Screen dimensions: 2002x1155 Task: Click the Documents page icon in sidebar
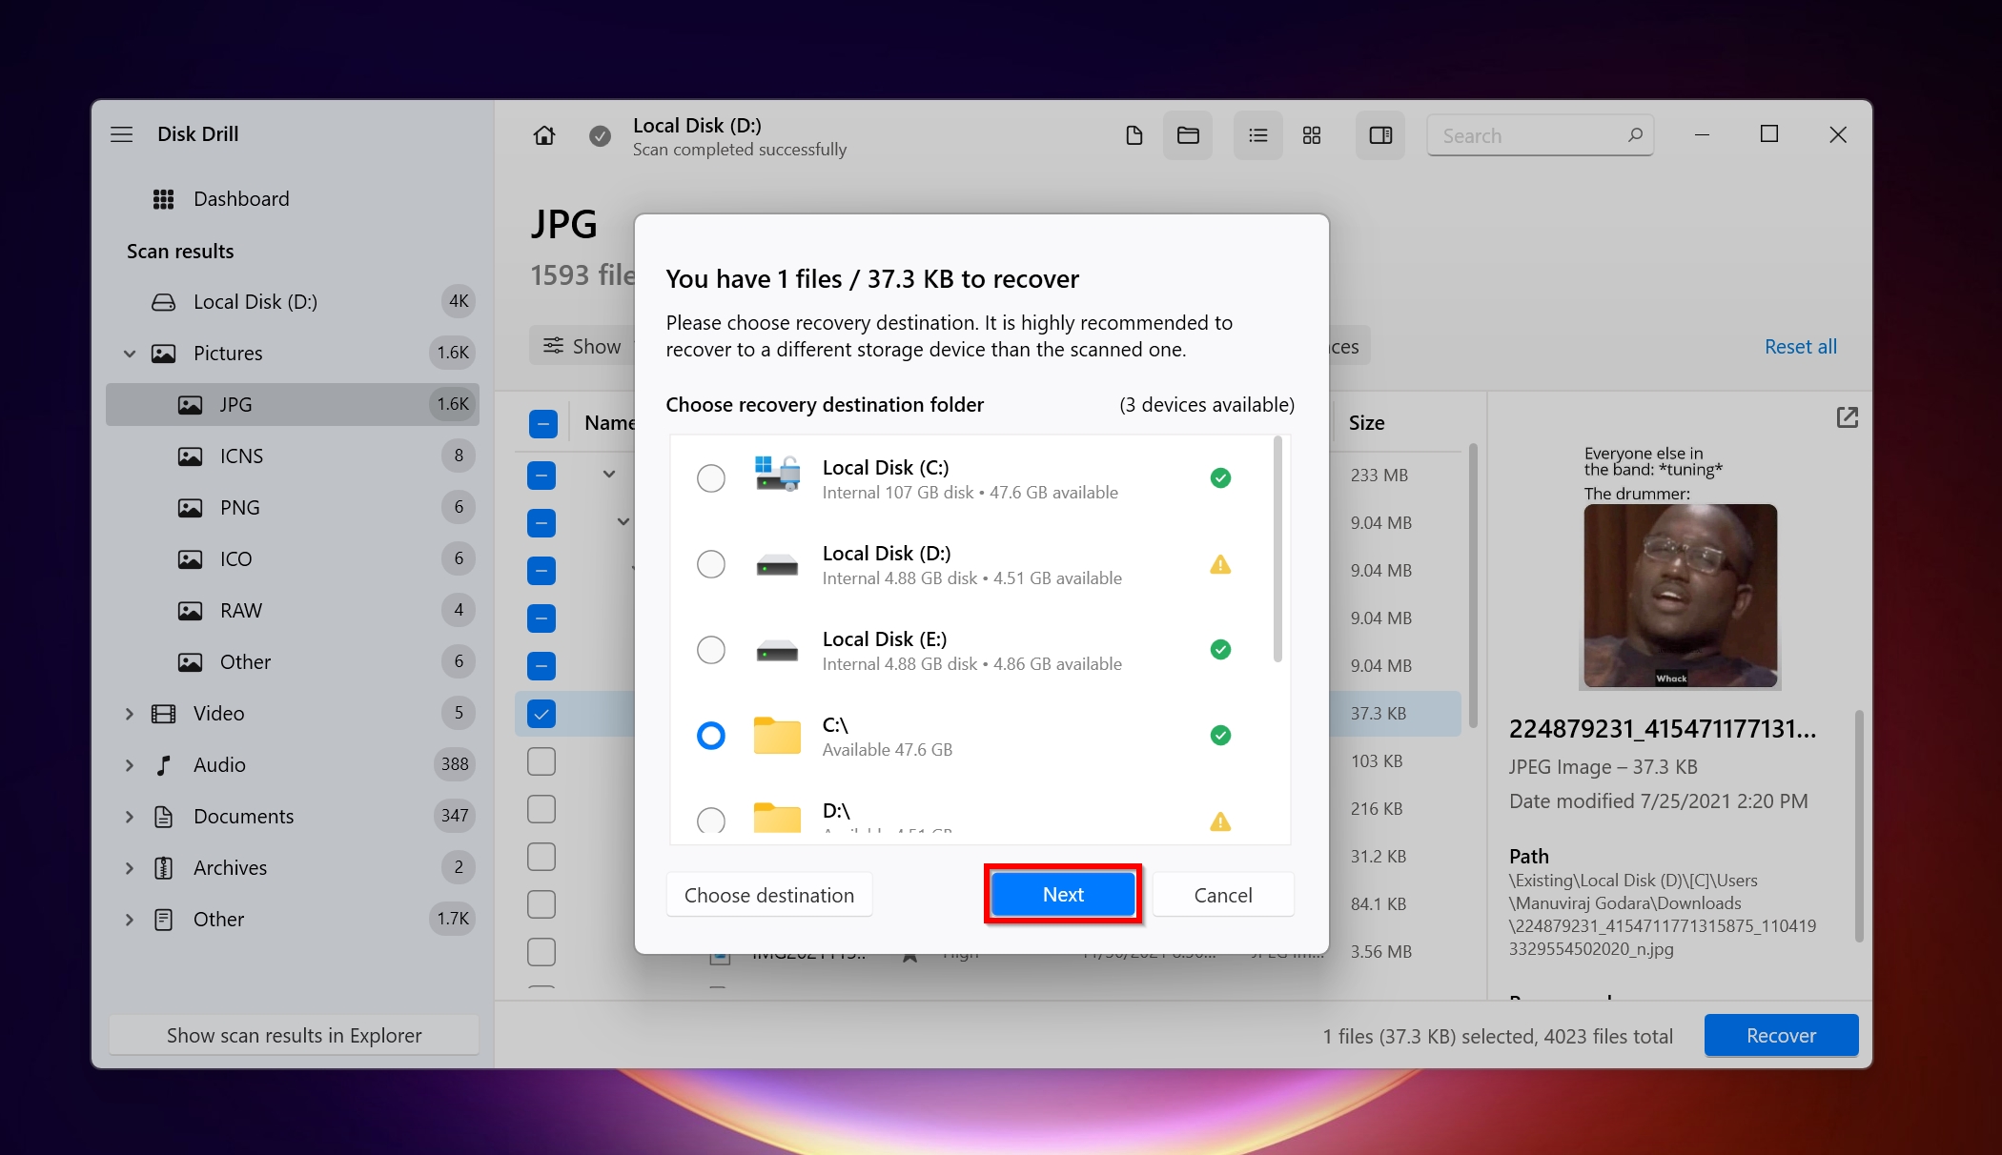point(163,817)
